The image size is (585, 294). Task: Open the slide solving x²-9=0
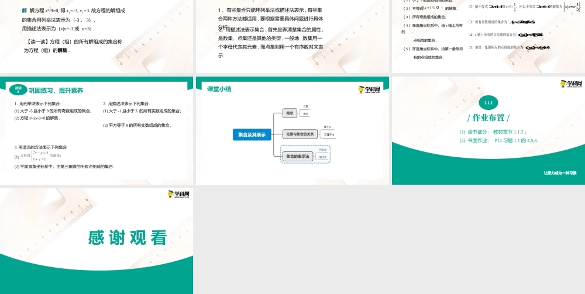(x=97, y=36)
